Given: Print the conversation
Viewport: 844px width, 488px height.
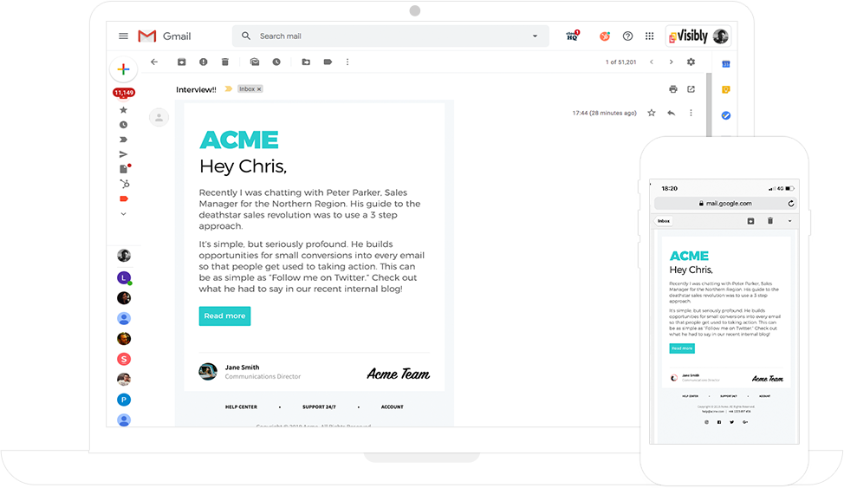Looking at the screenshot, I should point(672,89).
